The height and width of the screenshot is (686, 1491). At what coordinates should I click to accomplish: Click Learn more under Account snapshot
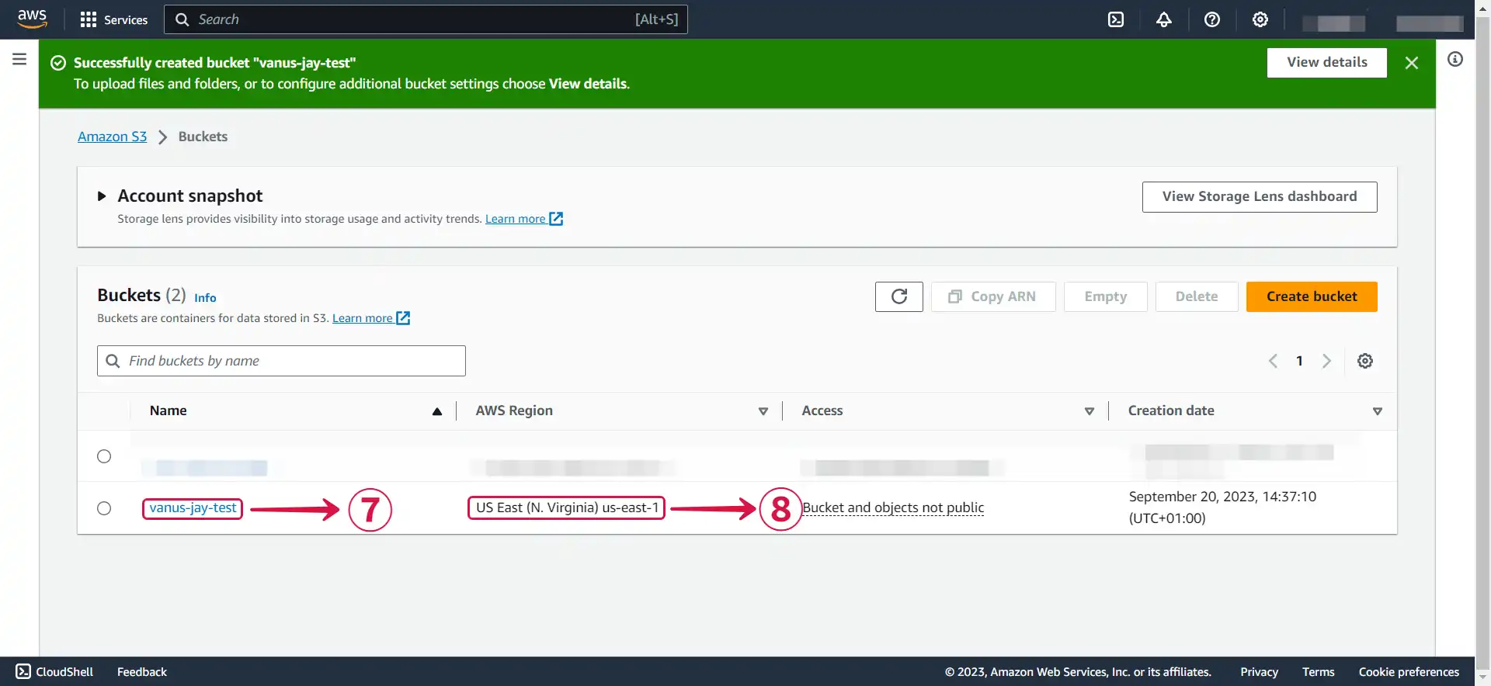point(516,219)
